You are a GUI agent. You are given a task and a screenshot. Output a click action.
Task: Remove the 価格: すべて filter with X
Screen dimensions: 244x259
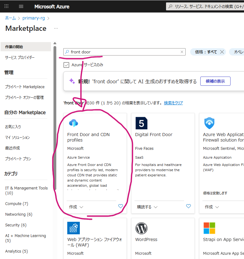222,52
